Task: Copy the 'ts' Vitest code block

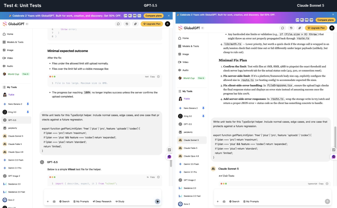Action: 152,177
